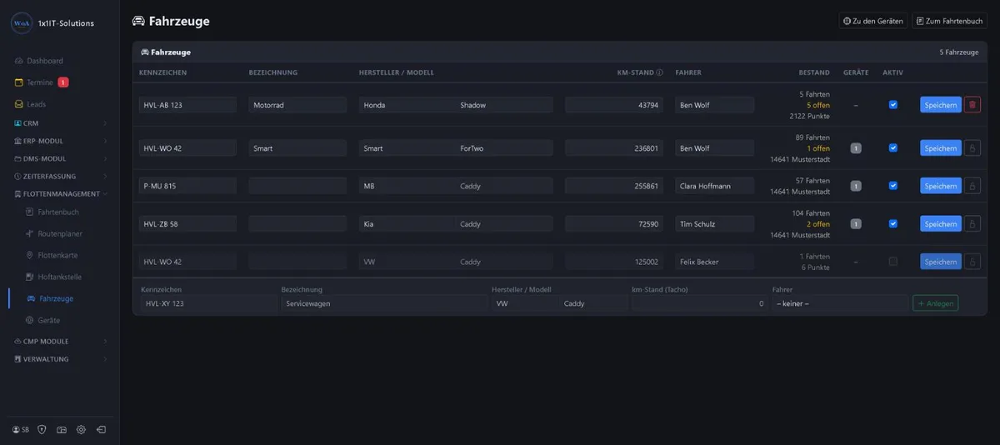Screen dimensions: 1000x445
Task: Click the Kennzeichen field containing HVL-XY 123
Action: click(x=208, y=303)
